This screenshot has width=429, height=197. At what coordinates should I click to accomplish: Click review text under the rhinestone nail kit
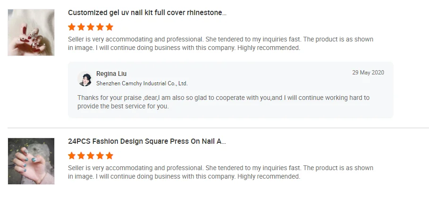pos(220,43)
